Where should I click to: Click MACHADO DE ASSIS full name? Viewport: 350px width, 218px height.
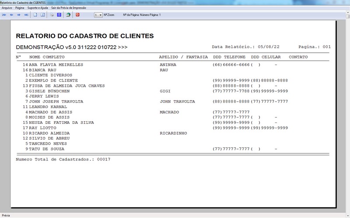[x=50, y=112]
